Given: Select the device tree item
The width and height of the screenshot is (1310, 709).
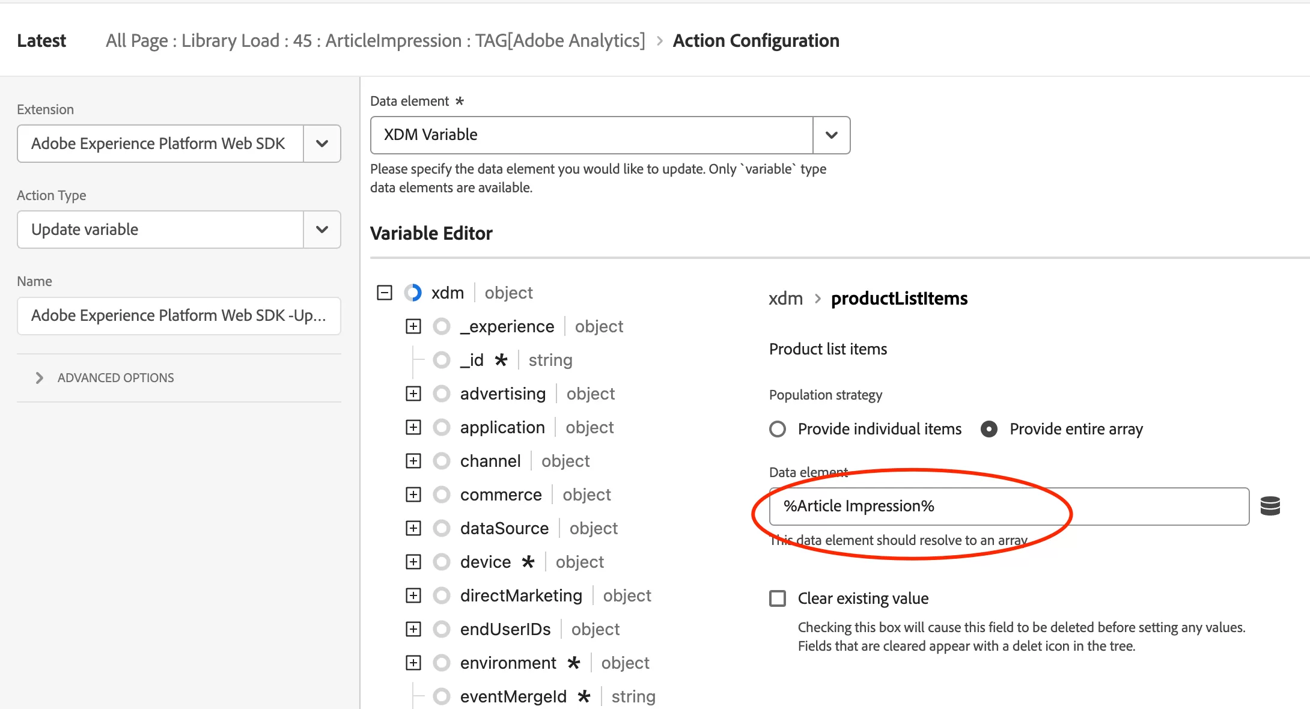Looking at the screenshot, I should (x=486, y=562).
